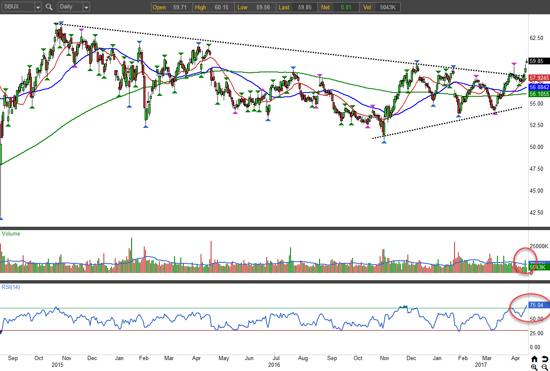Select the 57.9245 red moving average label

coord(538,78)
